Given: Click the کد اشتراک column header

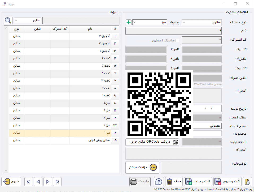Looking at the screenshot, I should 60,29.
